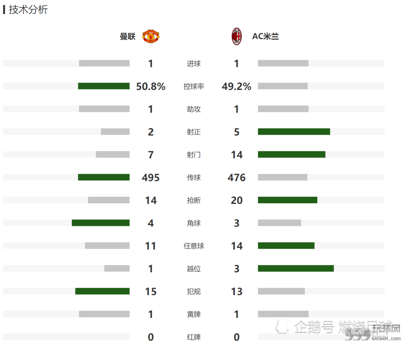The width and height of the screenshot is (401, 341).
Task: Click Manchester United's green 犯规 bar
Action: [102, 291]
